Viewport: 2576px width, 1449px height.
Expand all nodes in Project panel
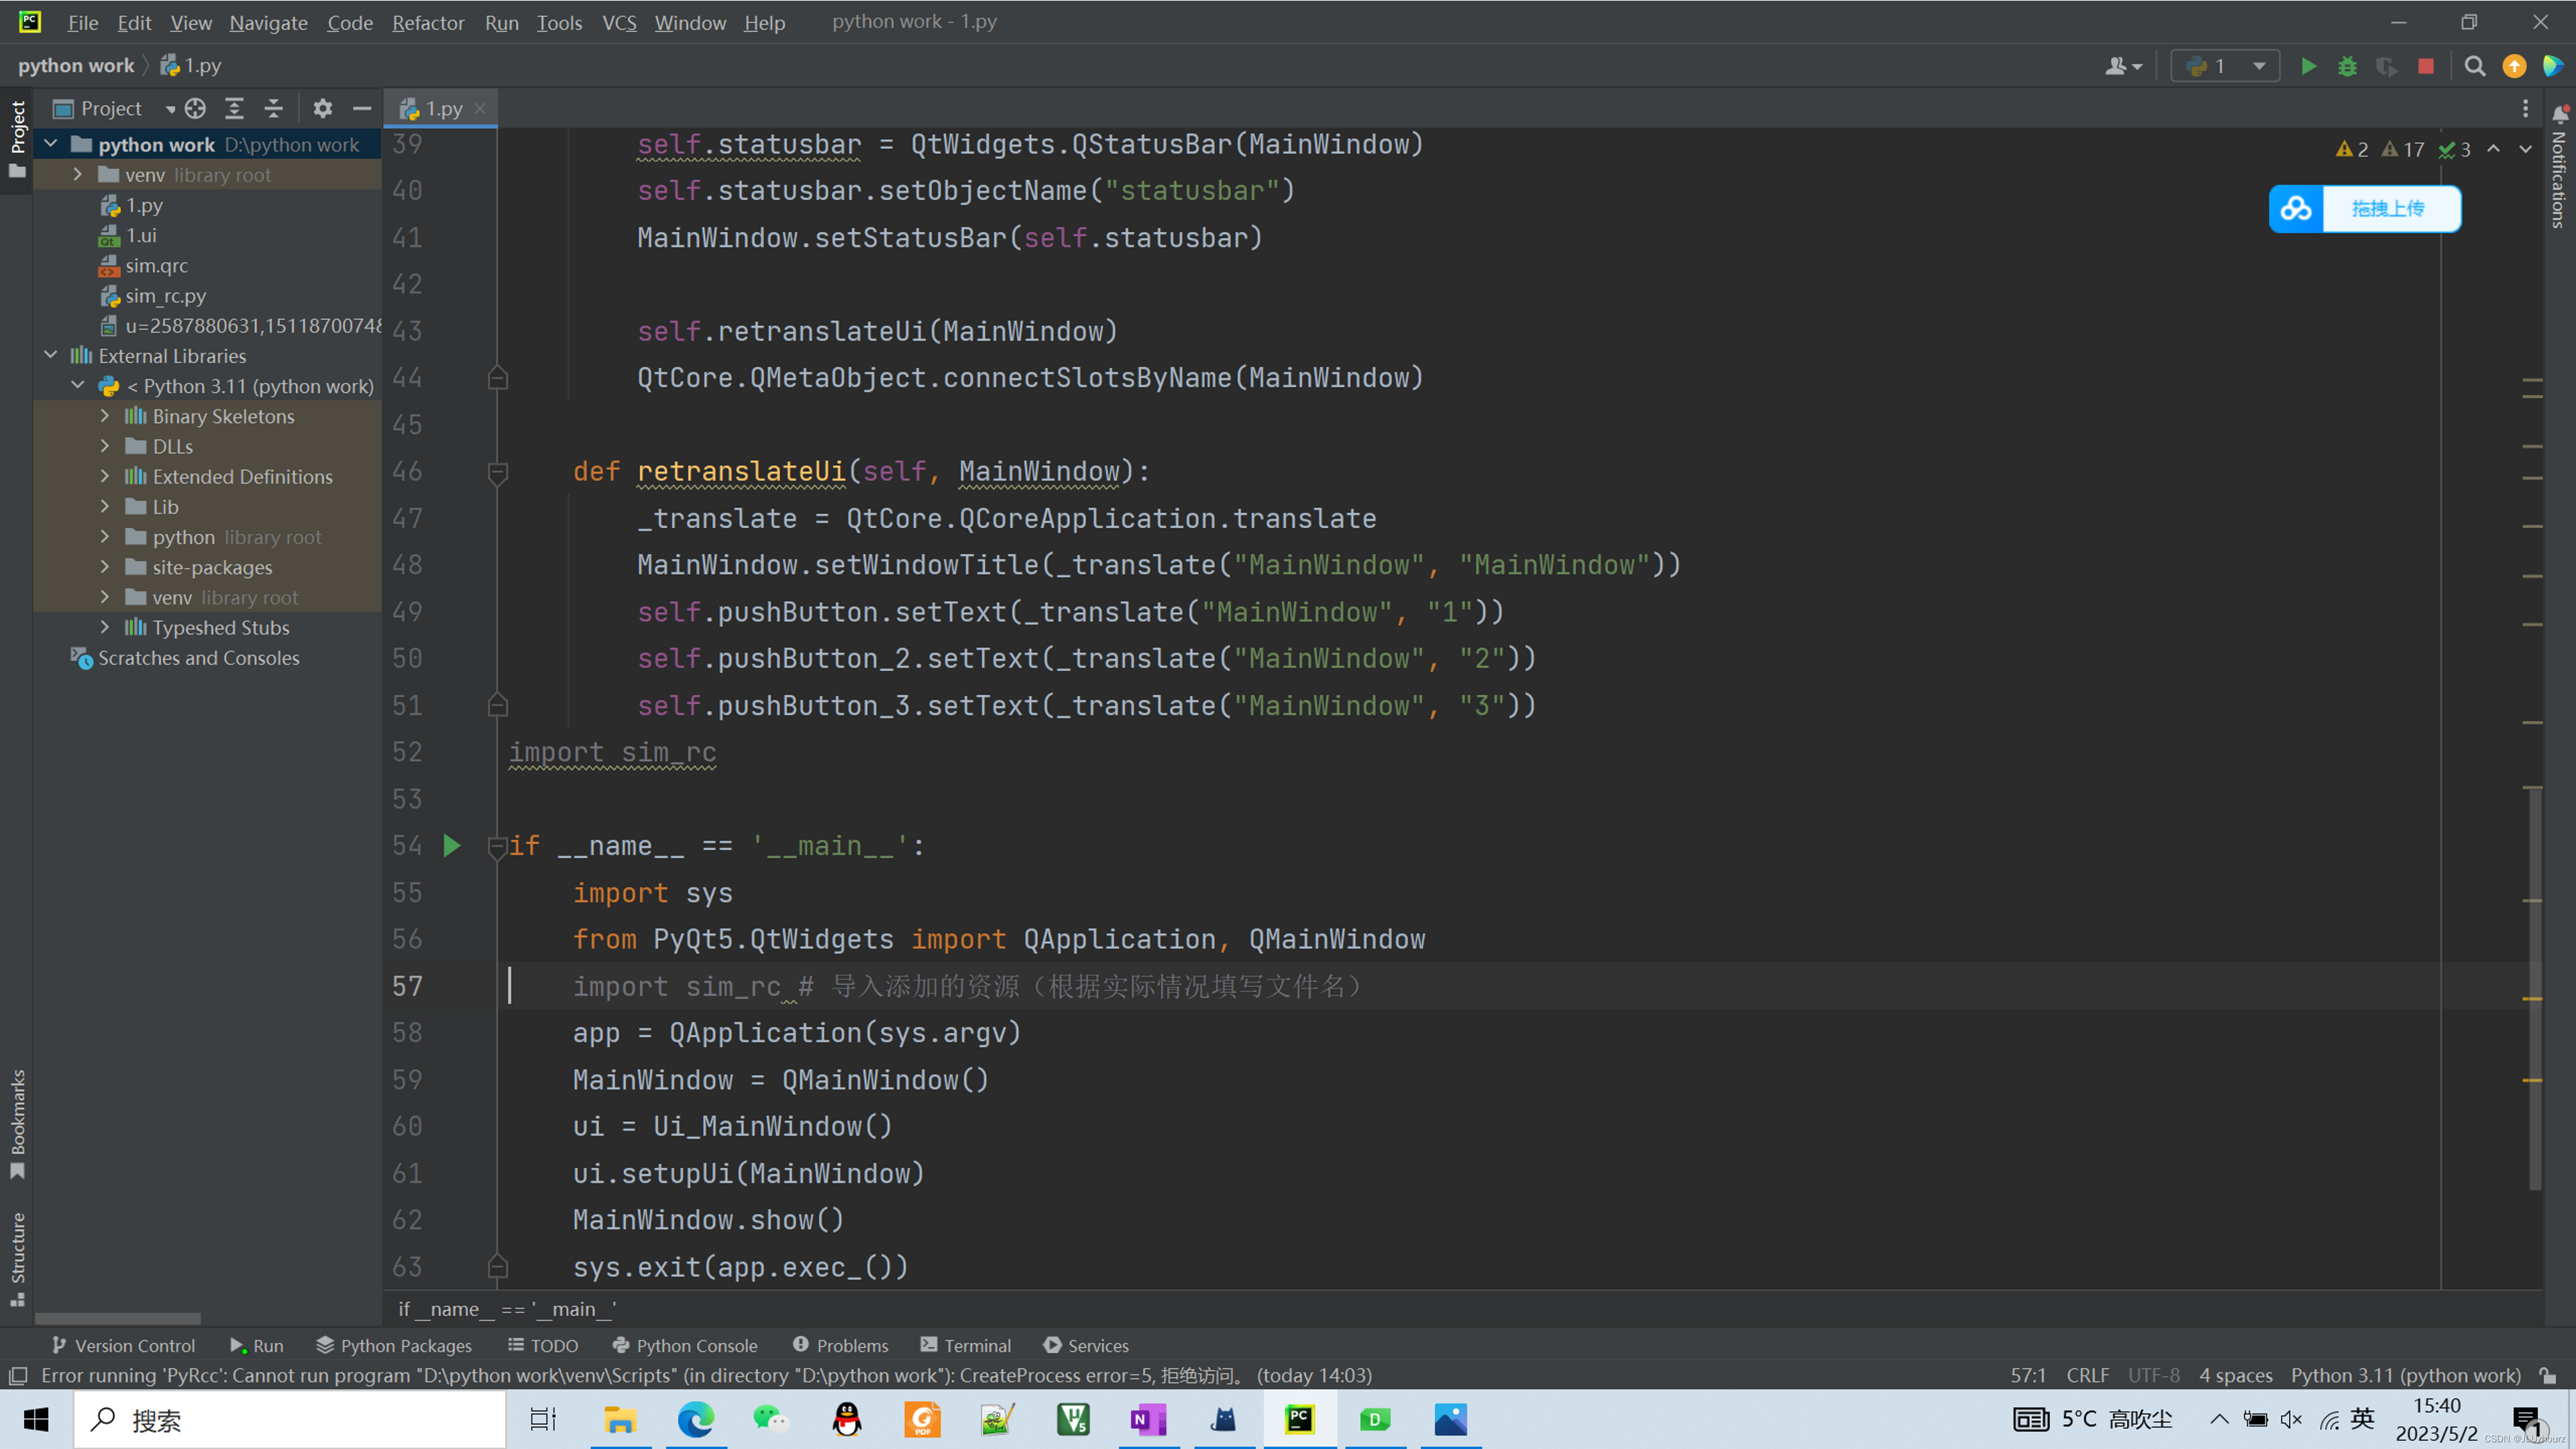[x=234, y=108]
